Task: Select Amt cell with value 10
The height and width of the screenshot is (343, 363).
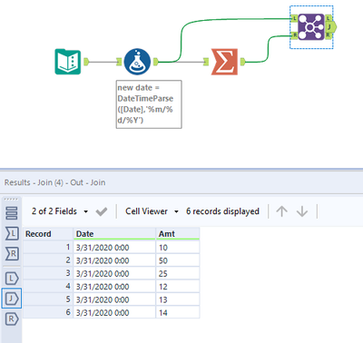Action: pyautogui.click(x=178, y=248)
